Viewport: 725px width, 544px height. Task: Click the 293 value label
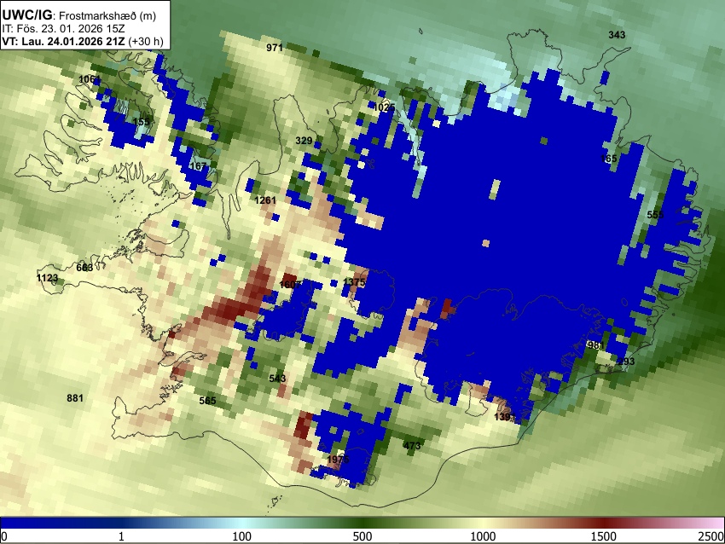pyautogui.click(x=626, y=361)
